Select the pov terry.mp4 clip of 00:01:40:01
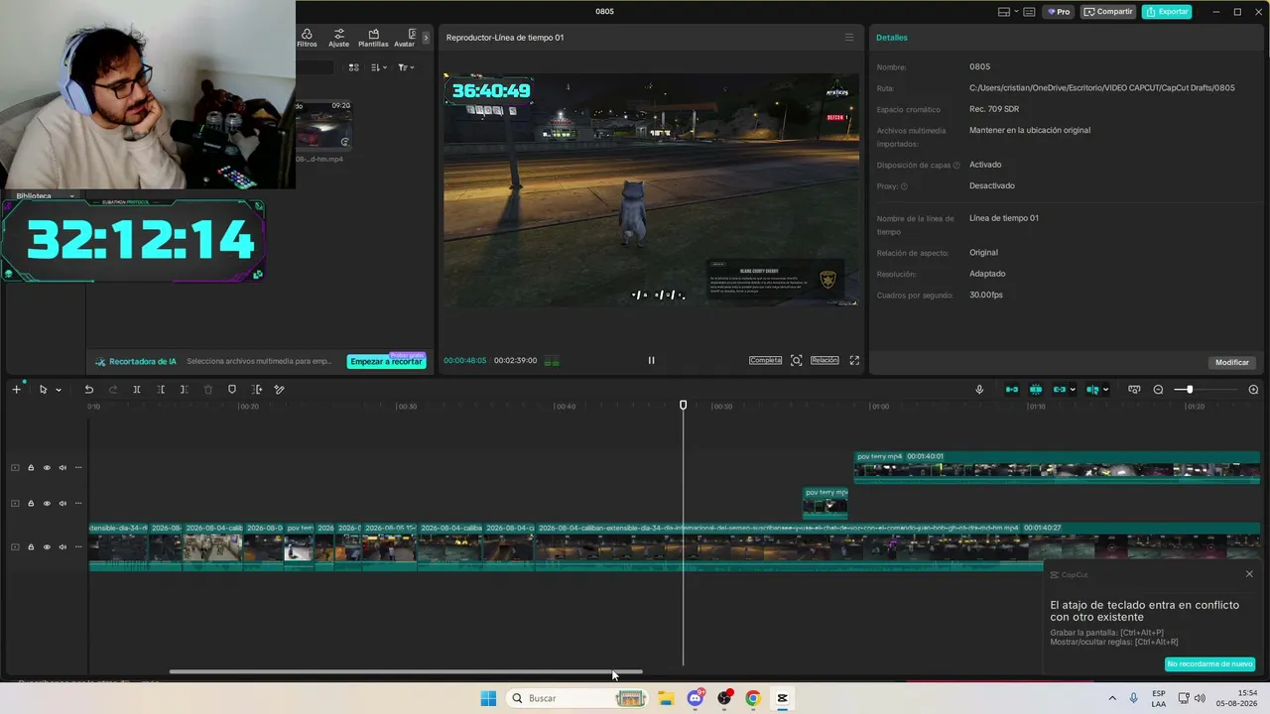The width and height of the screenshot is (1270, 714). click(x=1057, y=467)
